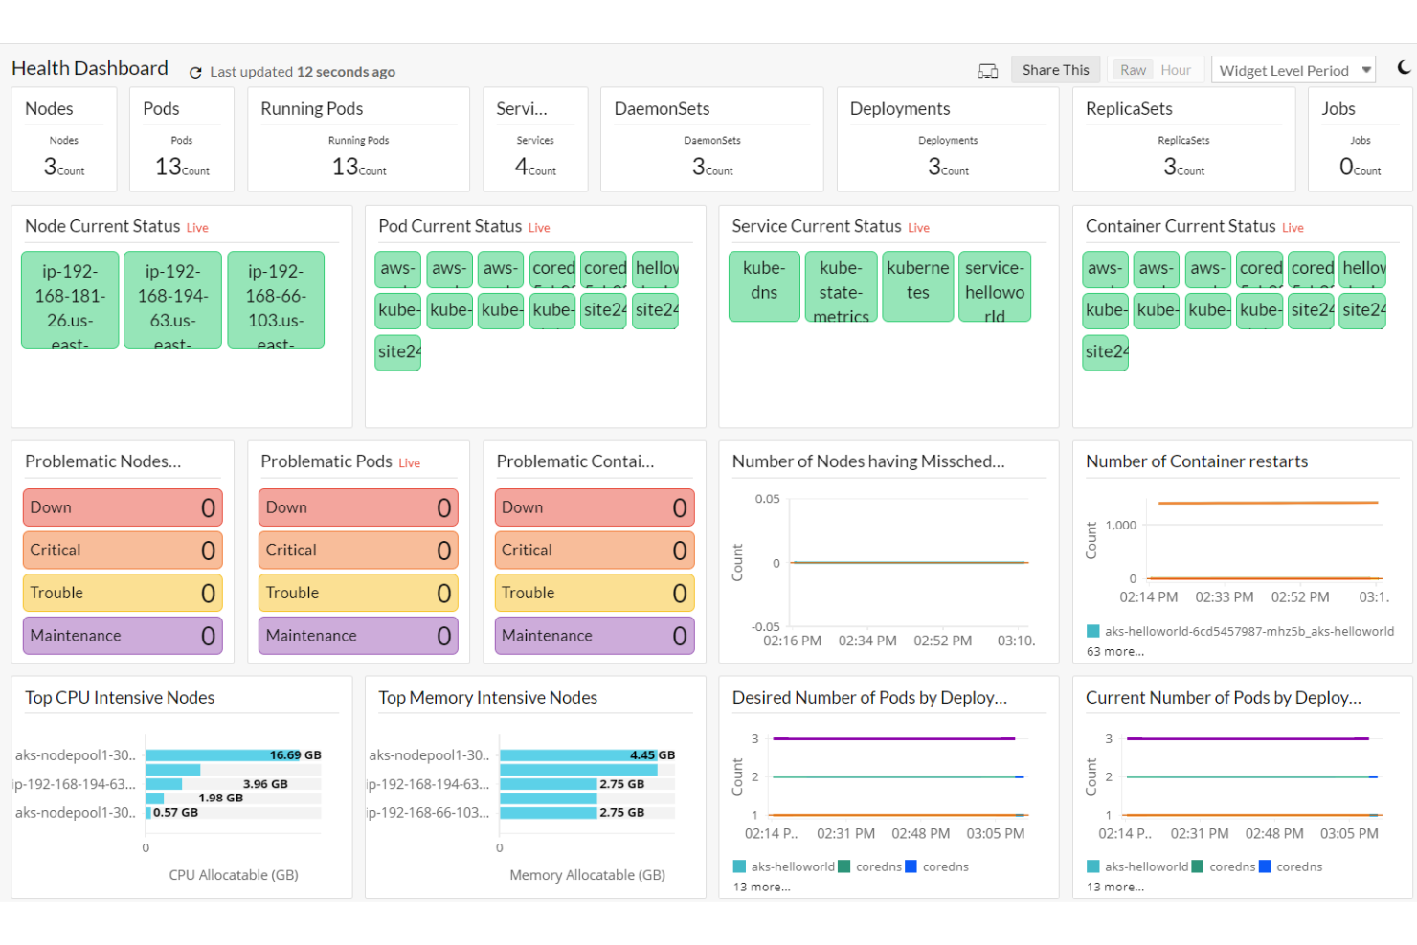Switch to Hour aggregation view

tap(1176, 69)
